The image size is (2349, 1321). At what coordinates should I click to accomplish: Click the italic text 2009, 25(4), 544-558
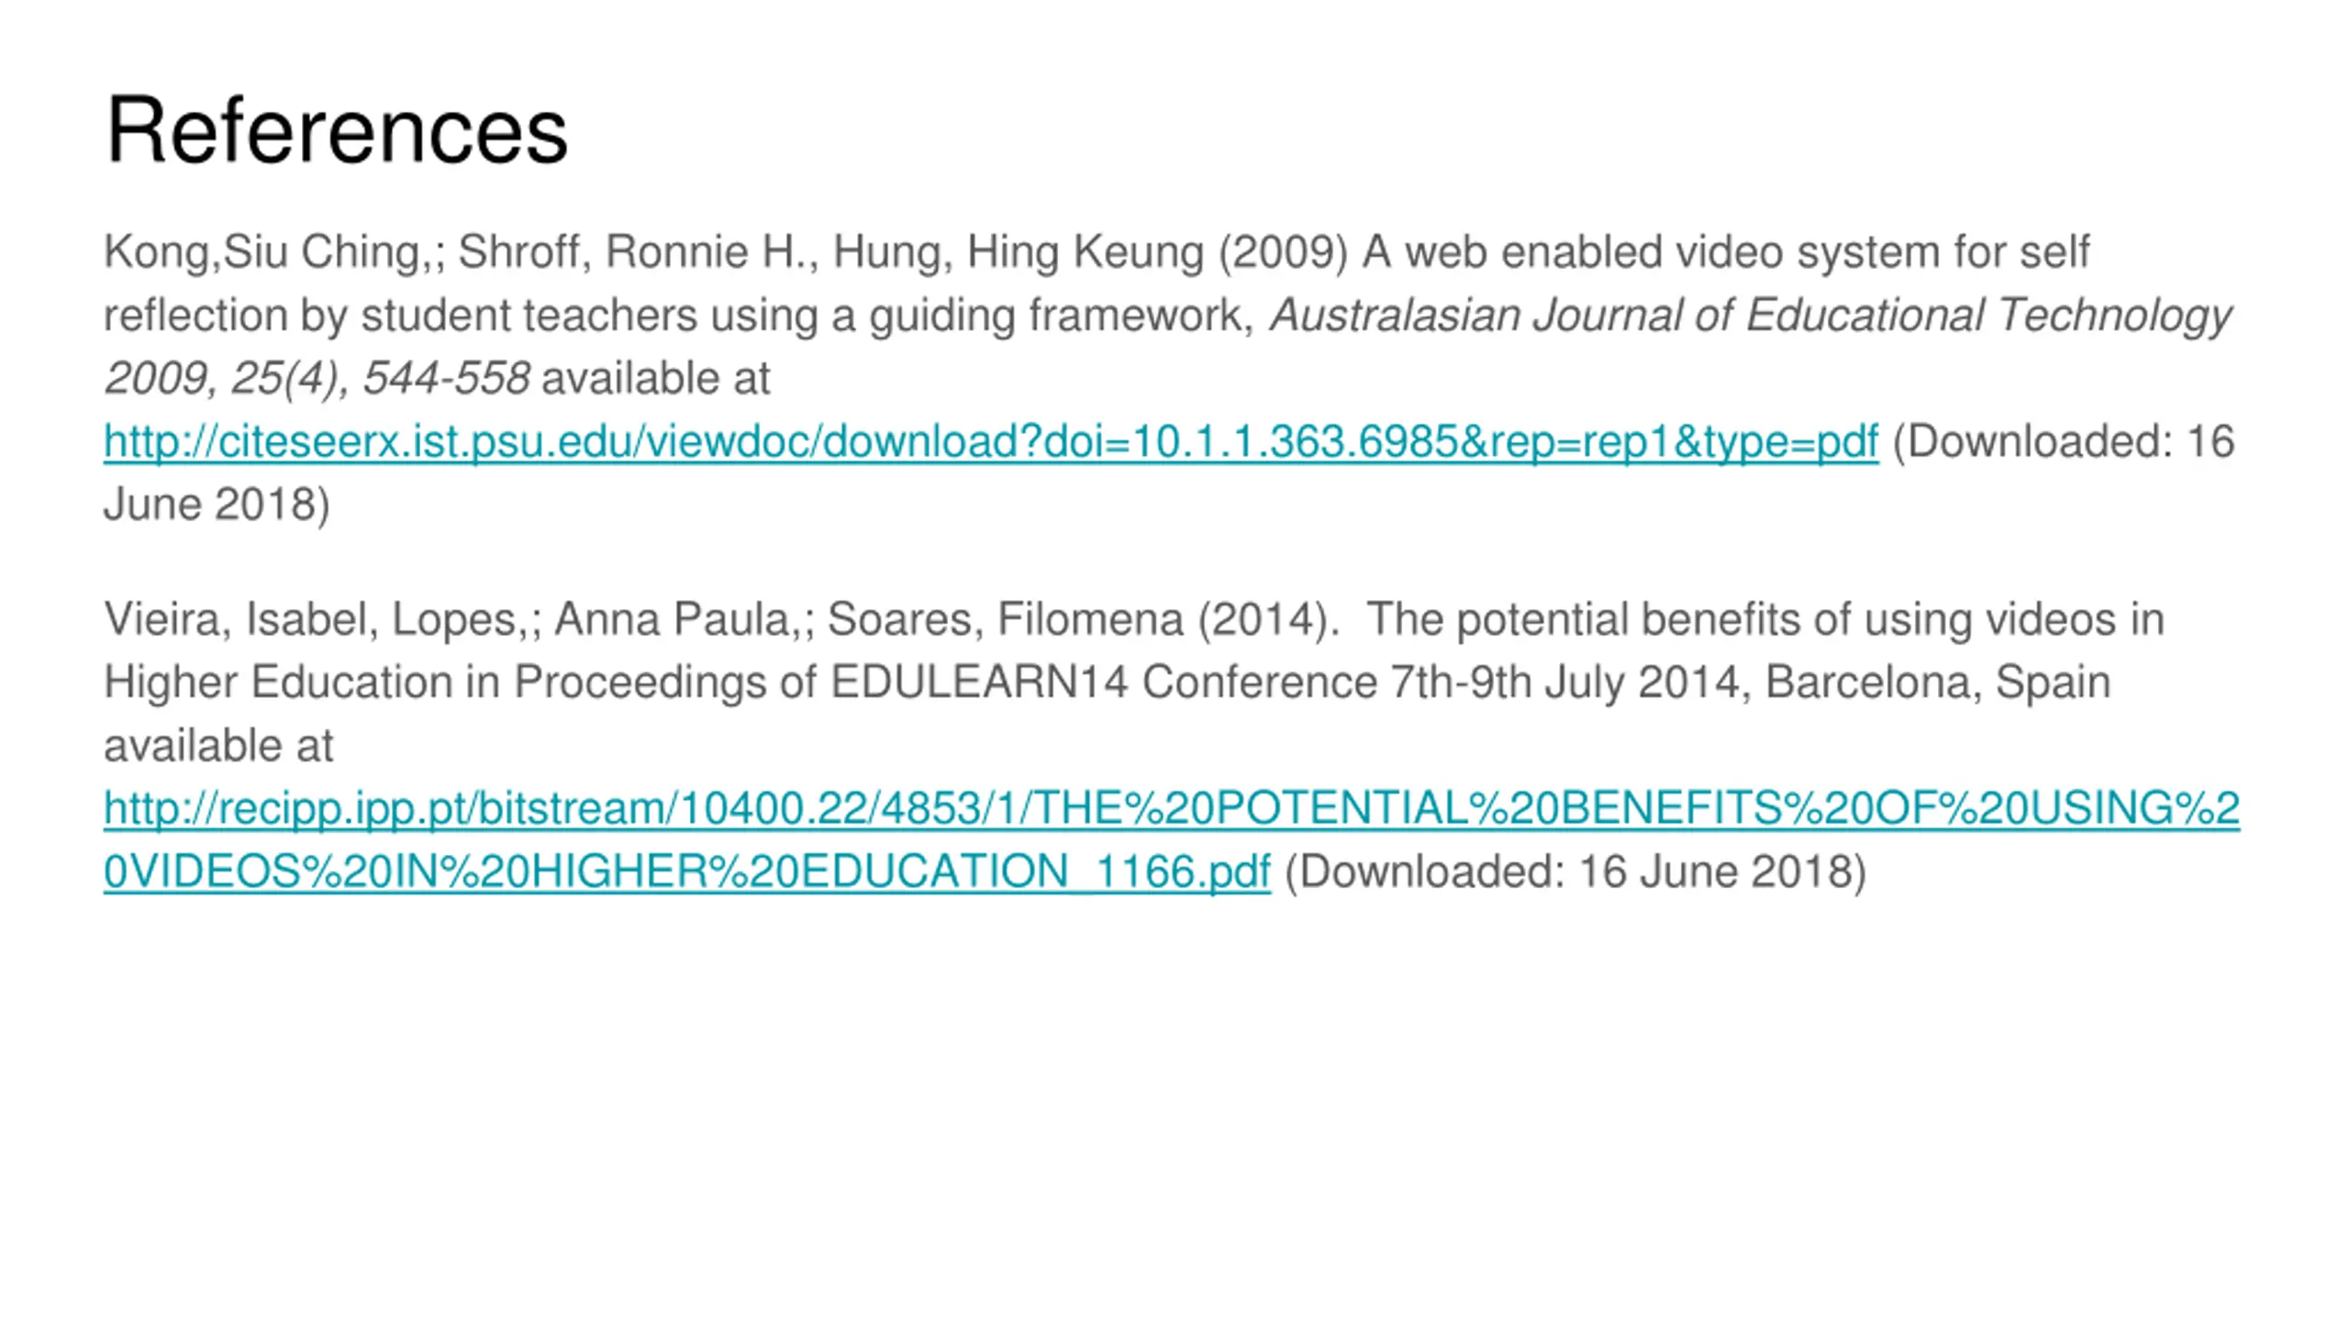pyautogui.click(x=317, y=378)
